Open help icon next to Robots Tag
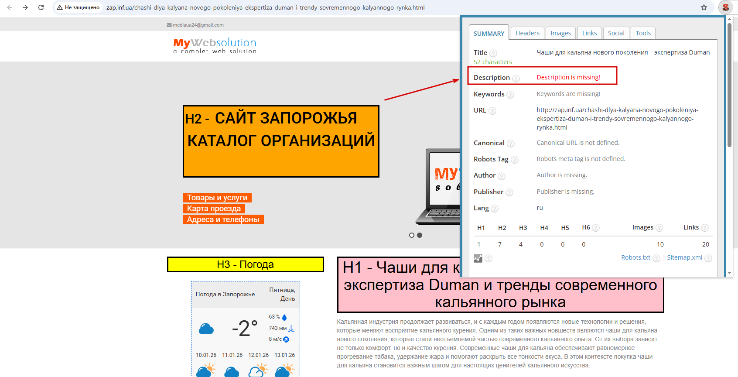Viewport: 738px width, 377px height. coord(515,160)
